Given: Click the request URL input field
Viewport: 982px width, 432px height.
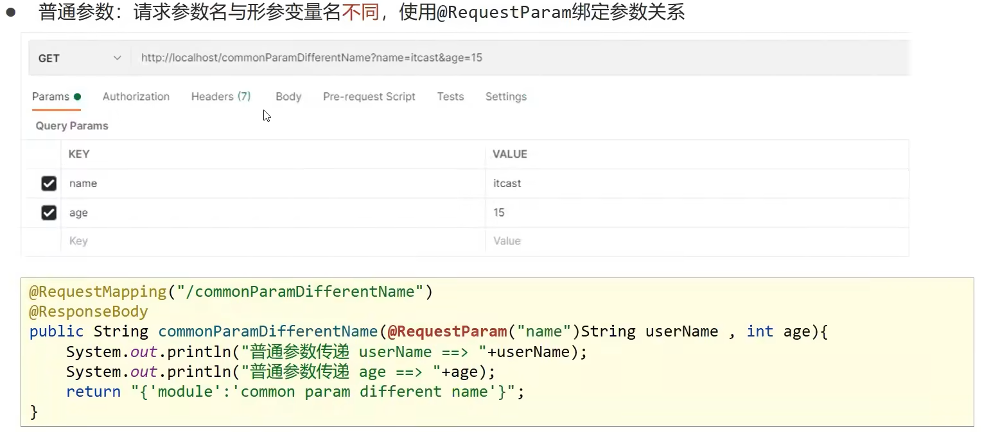Looking at the screenshot, I should (521, 58).
